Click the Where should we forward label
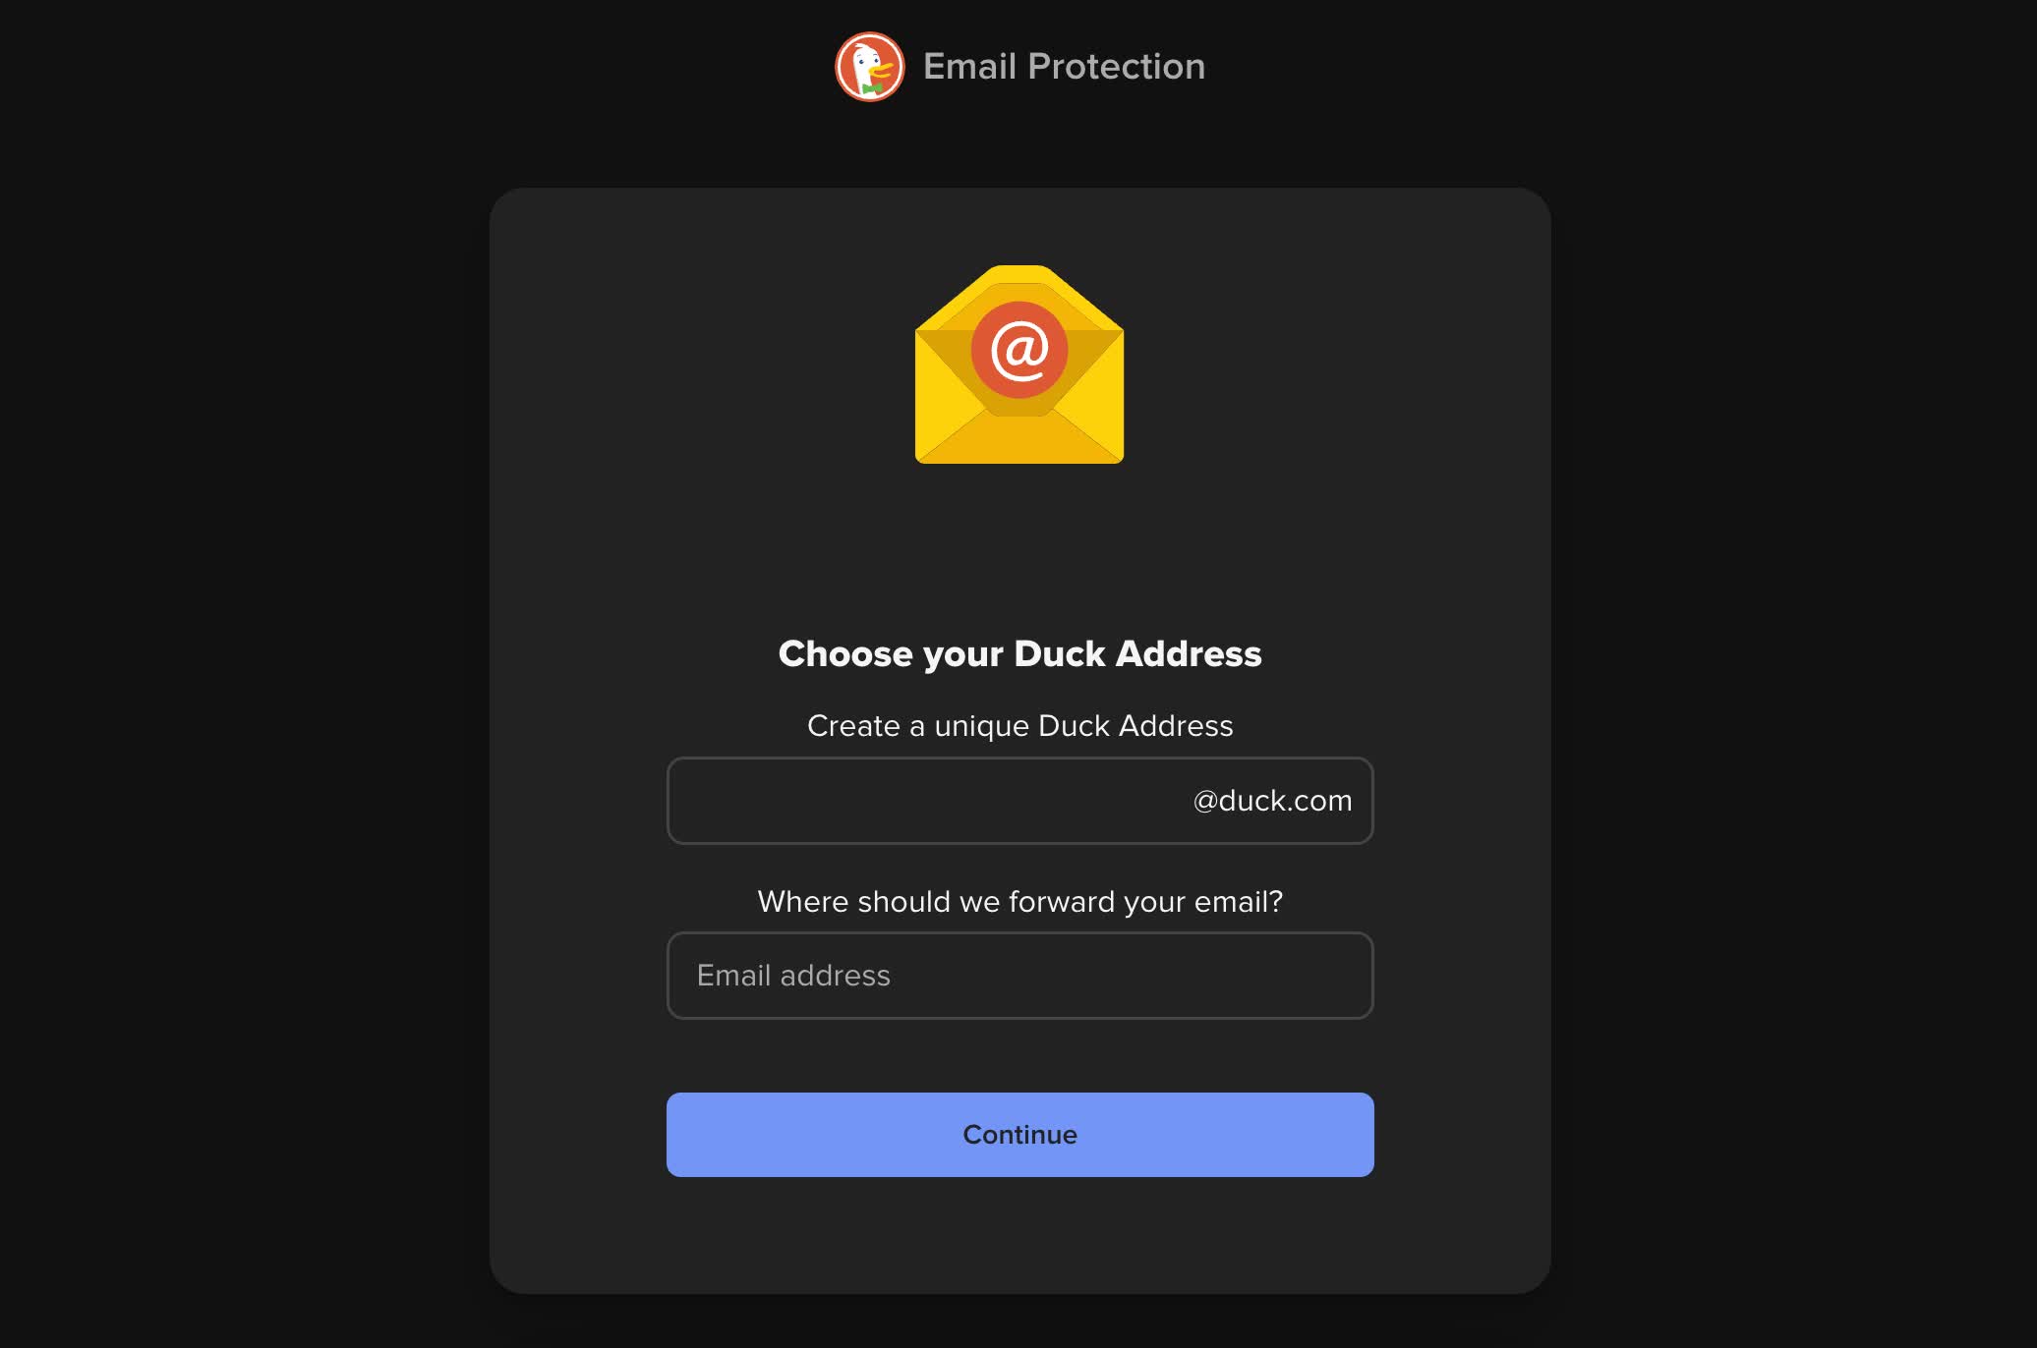Image resolution: width=2037 pixels, height=1348 pixels. 1019,902
